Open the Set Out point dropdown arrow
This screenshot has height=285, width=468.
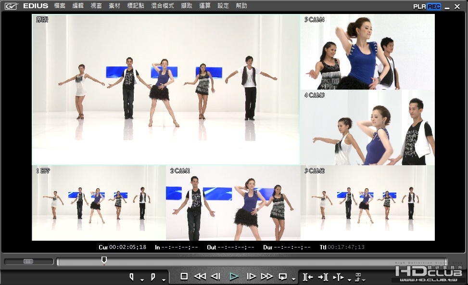pyautogui.click(x=164, y=280)
